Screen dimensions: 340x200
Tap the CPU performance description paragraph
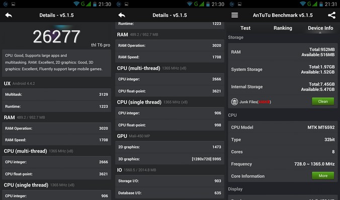point(57,63)
